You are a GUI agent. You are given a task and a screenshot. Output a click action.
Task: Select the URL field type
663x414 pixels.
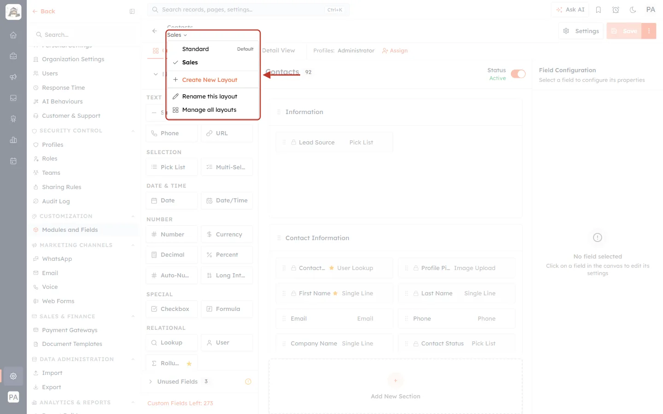(x=227, y=133)
